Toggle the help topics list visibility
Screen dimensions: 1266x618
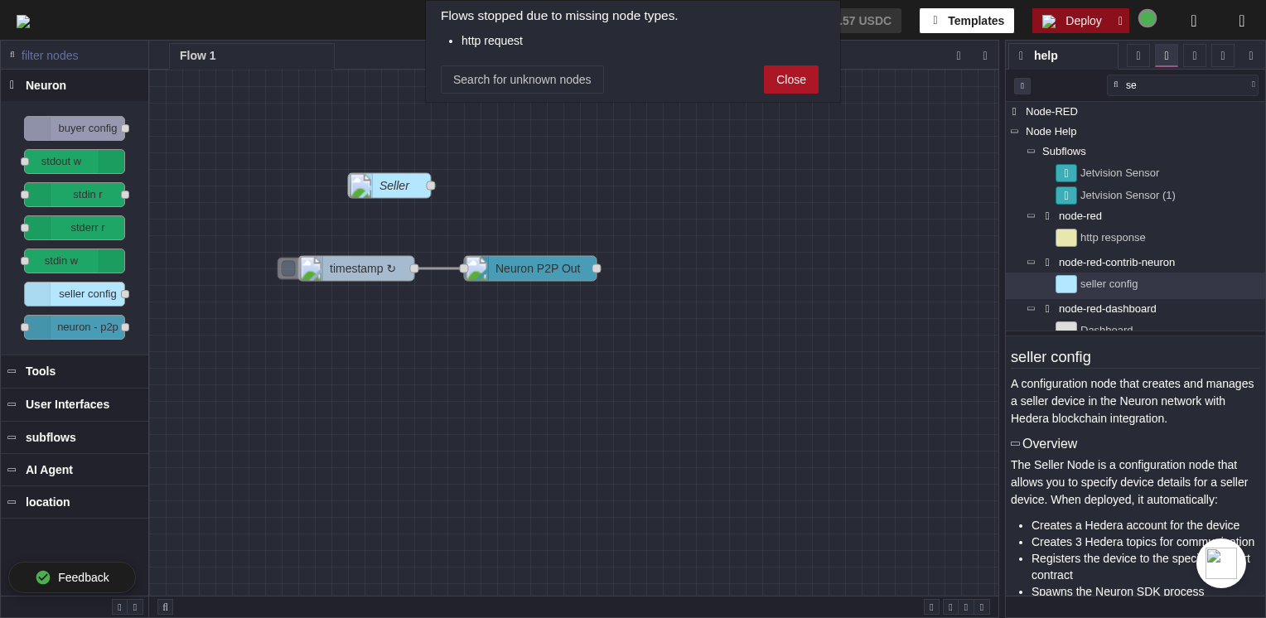(1022, 86)
